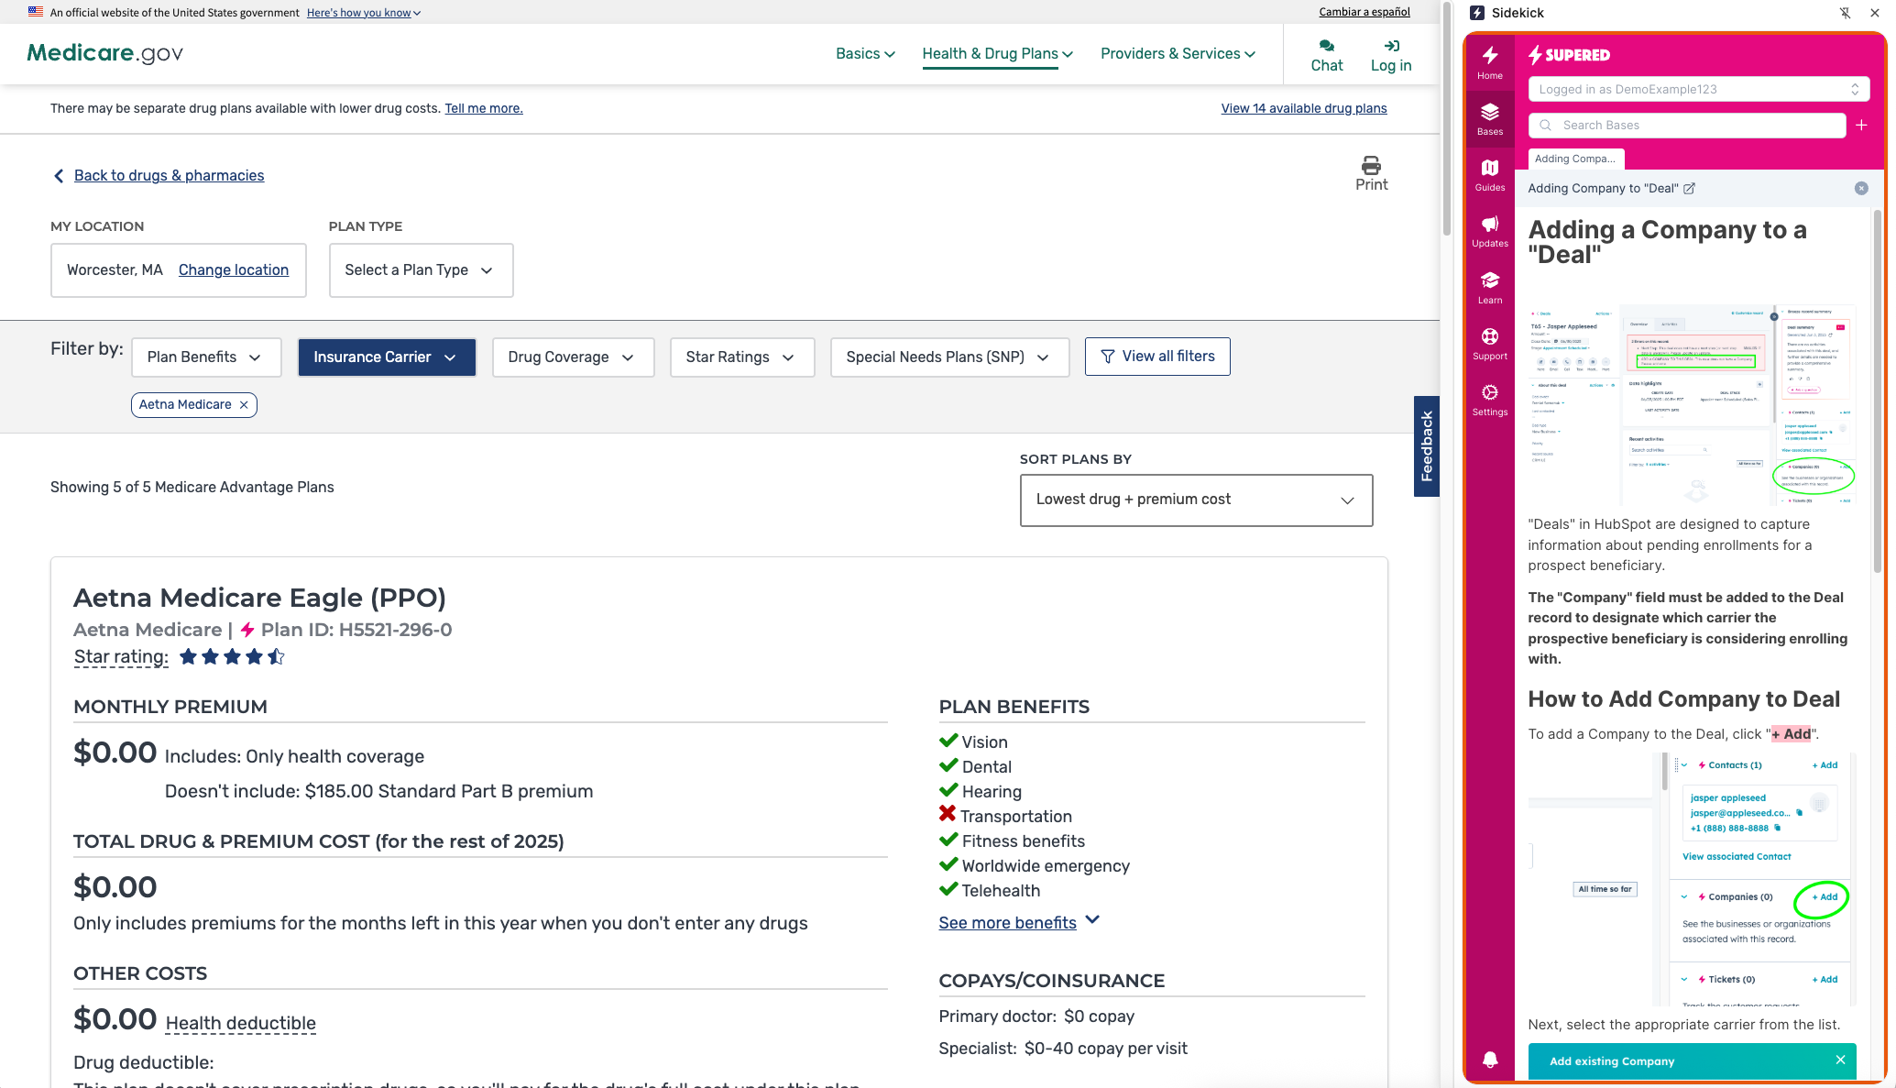Open the external link icon beside Adding Company title
This screenshot has height=1088, width=1896.
(1689, 188)
